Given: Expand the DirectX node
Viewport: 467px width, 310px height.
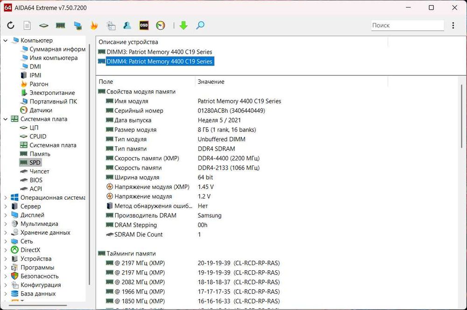Looking at the screenshot, I should click(5, 250).
